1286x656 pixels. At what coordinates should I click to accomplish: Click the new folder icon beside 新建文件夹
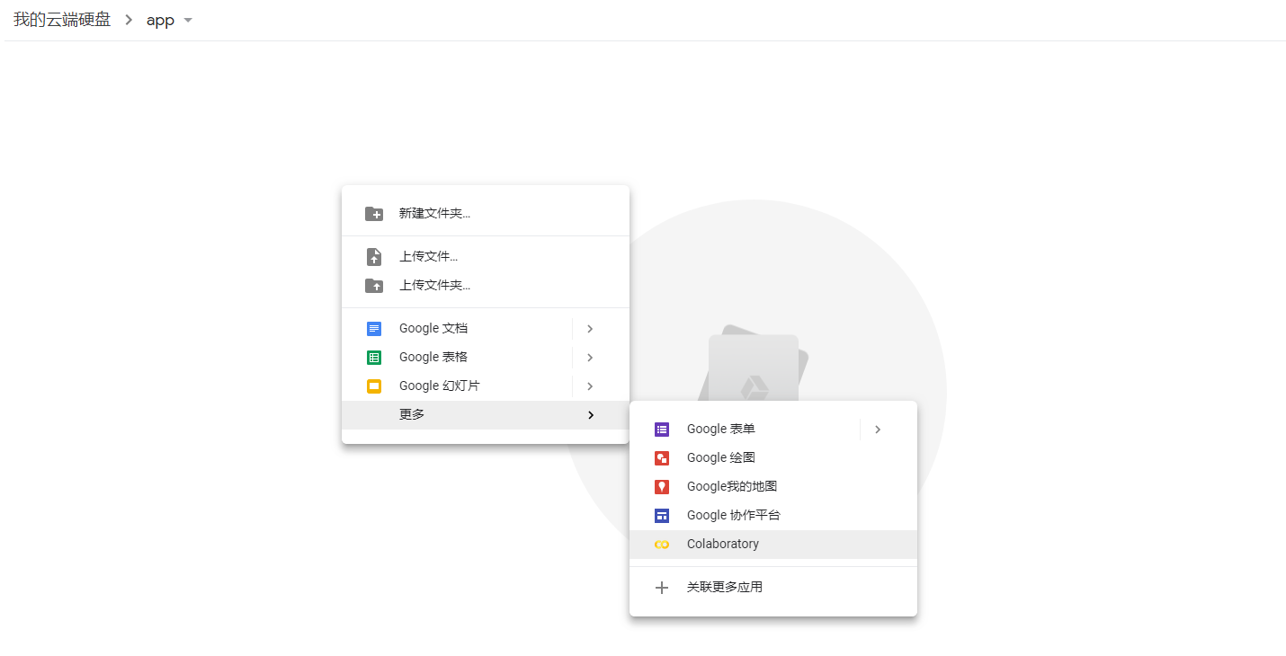coord(373,212)
